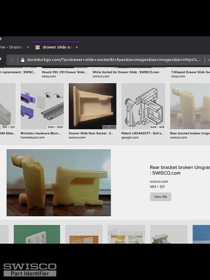The height and width of the screenshot is (280, 210).
Task: Click the 0M Slide result title
Action: [8, 133]
